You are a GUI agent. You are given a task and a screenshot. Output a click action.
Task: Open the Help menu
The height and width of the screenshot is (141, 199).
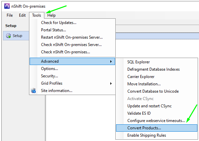click(x=51, y=15)
